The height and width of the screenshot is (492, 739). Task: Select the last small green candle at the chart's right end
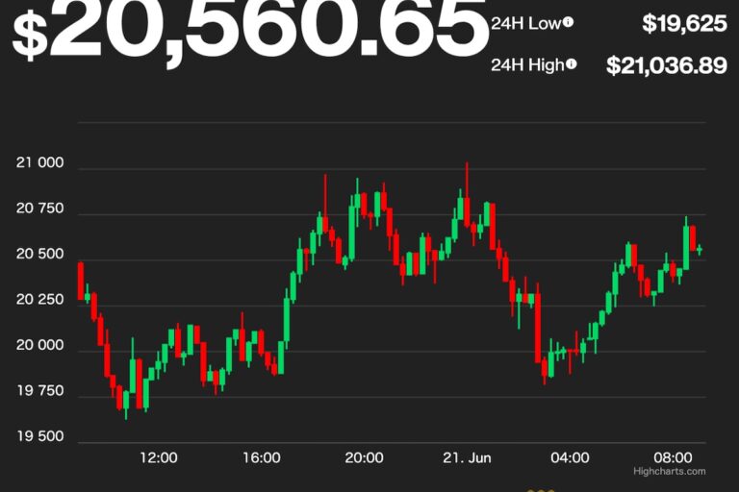(700, 250)
